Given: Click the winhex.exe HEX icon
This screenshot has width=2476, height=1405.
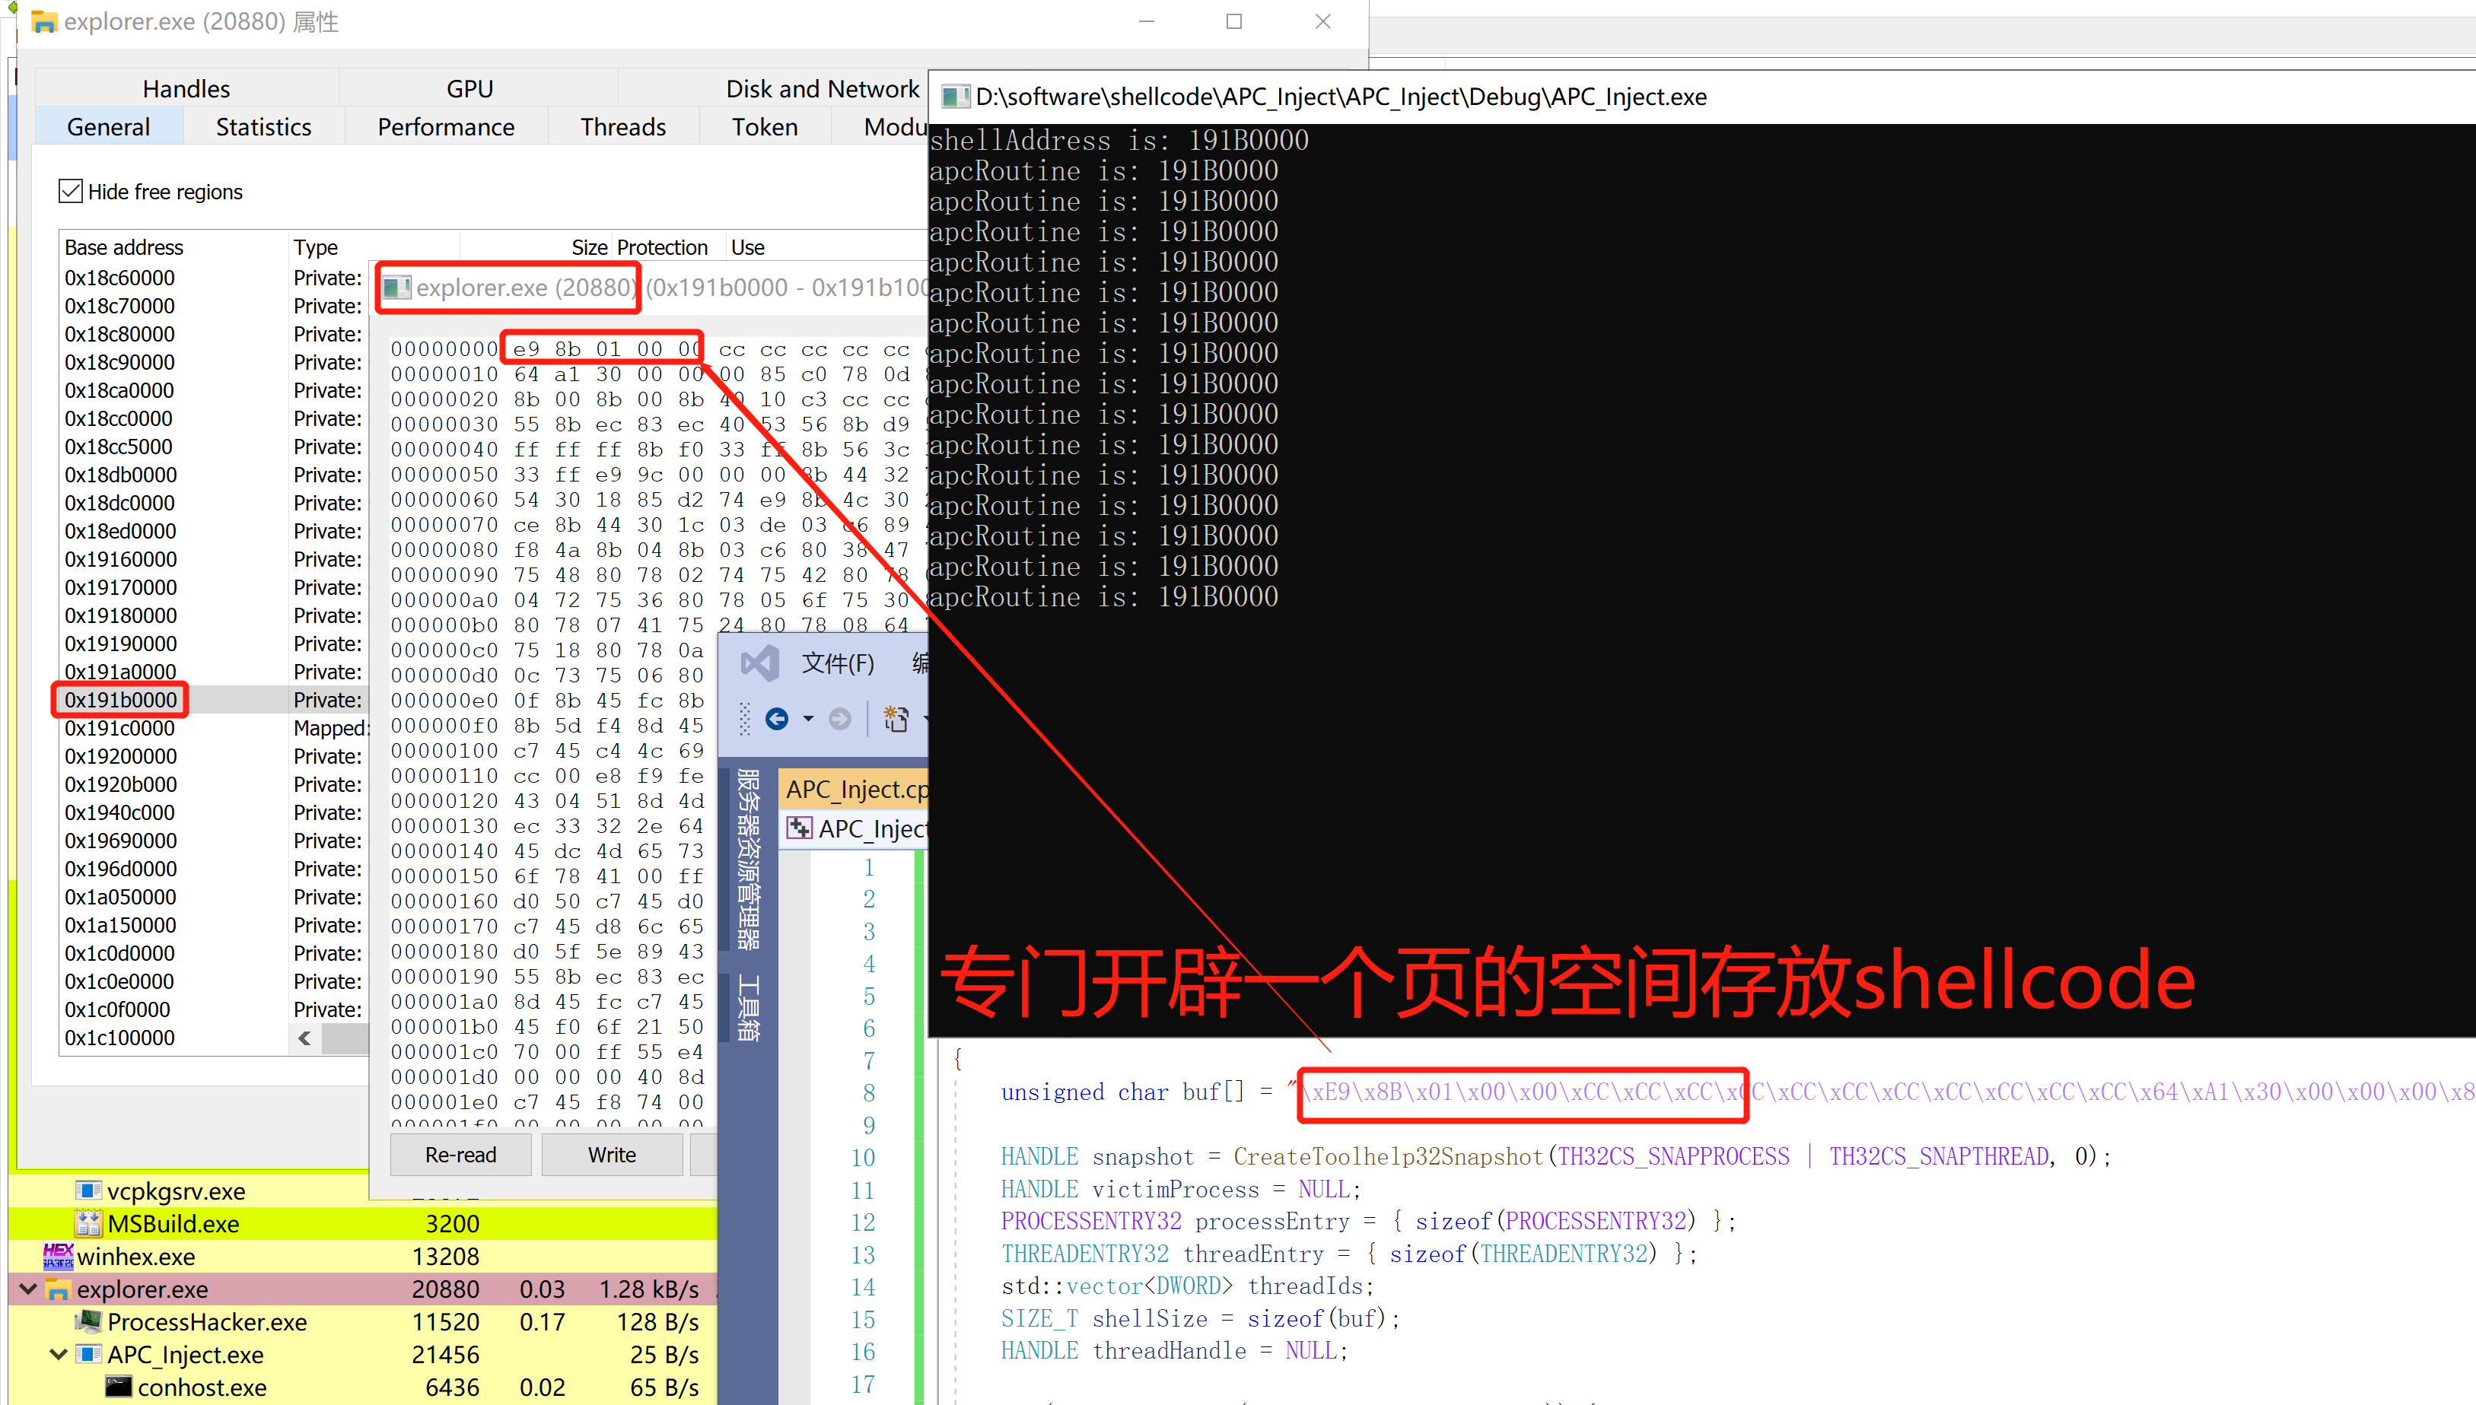Looking at the screenshot, I should pos(58,1255).
